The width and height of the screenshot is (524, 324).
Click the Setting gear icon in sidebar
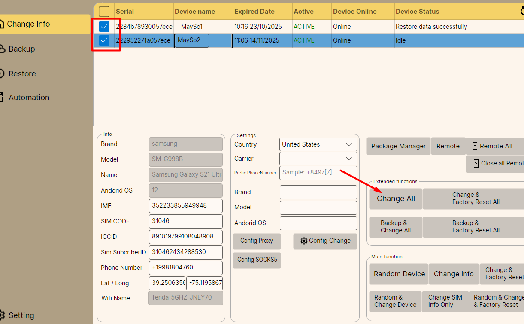coord(2,315)
